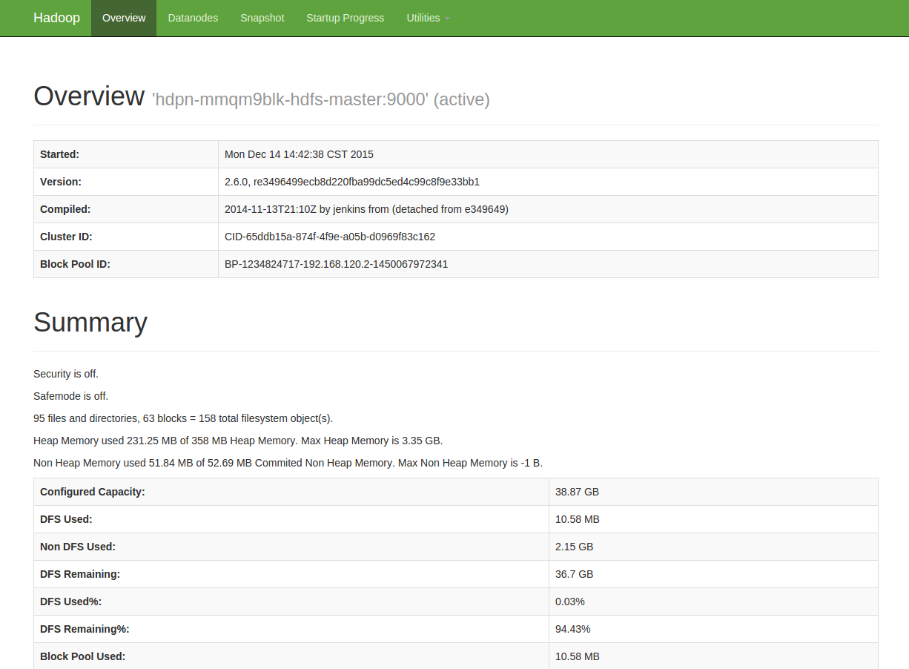Click the caret arrow beside Utilities
Image resolution: width=909 pixels, height=669 pixels.
point(447,19)
